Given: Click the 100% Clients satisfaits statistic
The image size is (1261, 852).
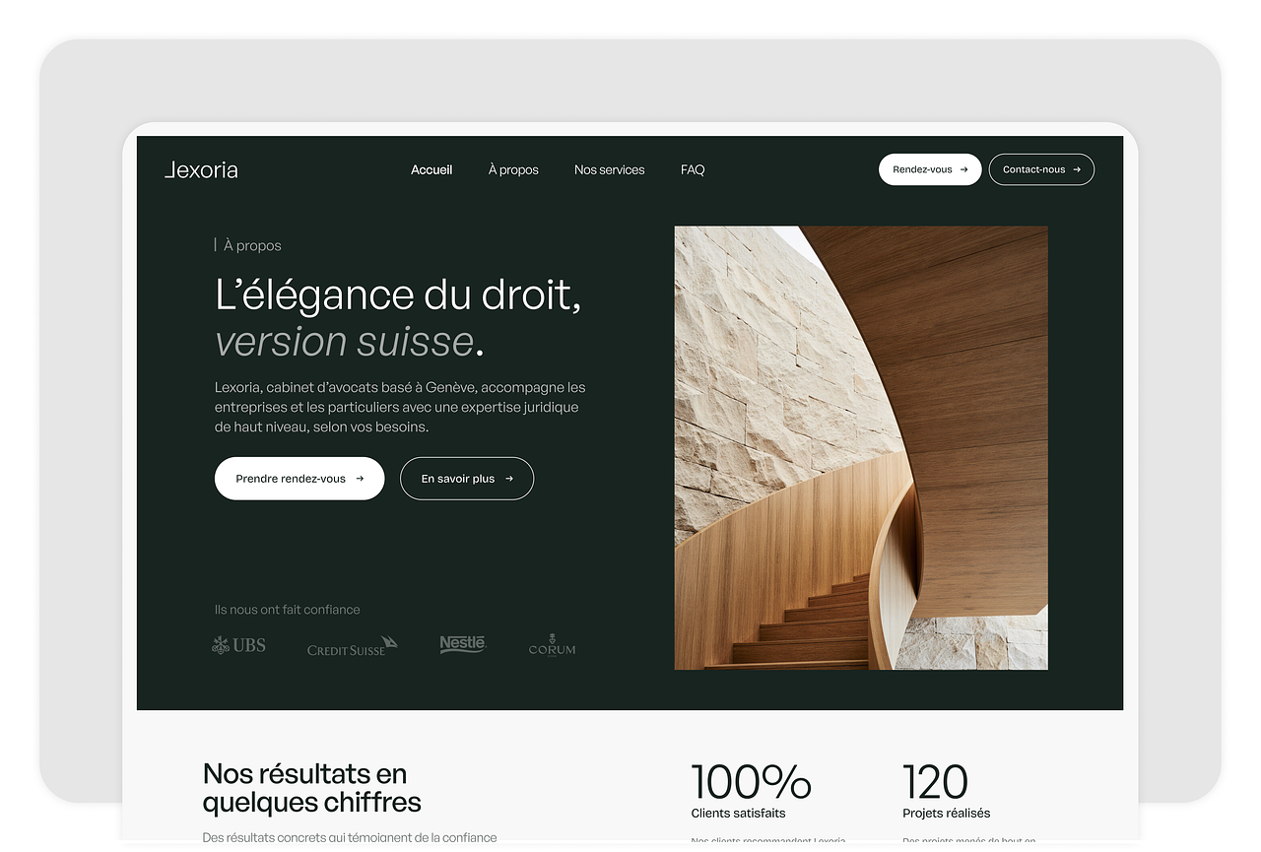Looking at the screenshot, I should [751, 790].
